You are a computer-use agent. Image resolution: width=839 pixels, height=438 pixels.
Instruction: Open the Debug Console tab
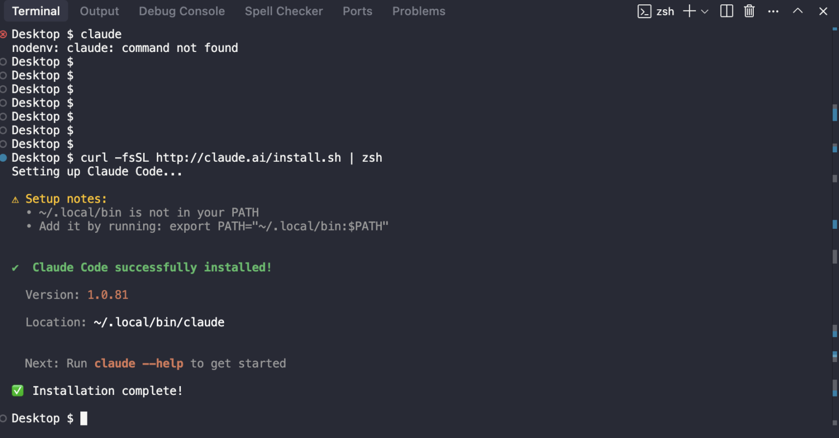coord(181,11)
